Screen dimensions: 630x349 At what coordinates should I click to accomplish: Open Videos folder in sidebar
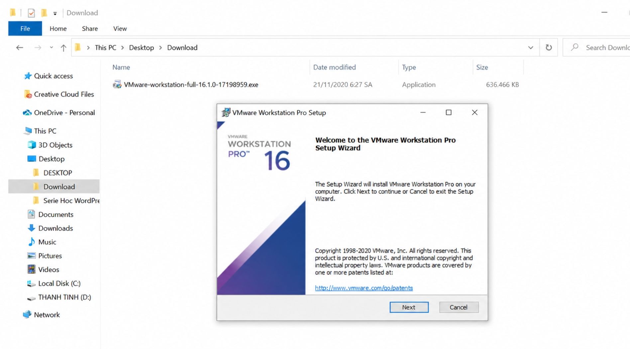click(x=49, y=270)
